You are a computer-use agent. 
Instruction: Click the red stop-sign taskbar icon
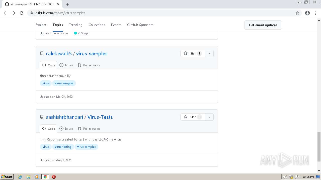tap(54, 177)
